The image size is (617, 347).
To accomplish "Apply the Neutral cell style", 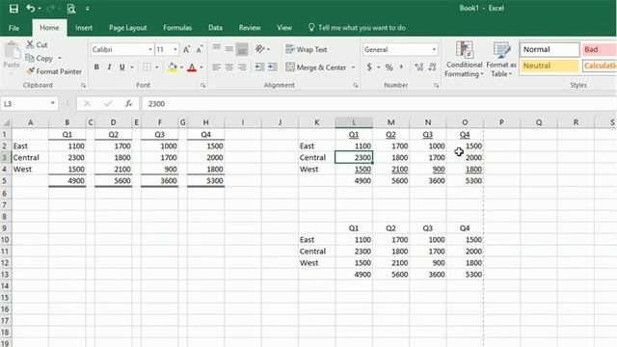I will [550, 66].
